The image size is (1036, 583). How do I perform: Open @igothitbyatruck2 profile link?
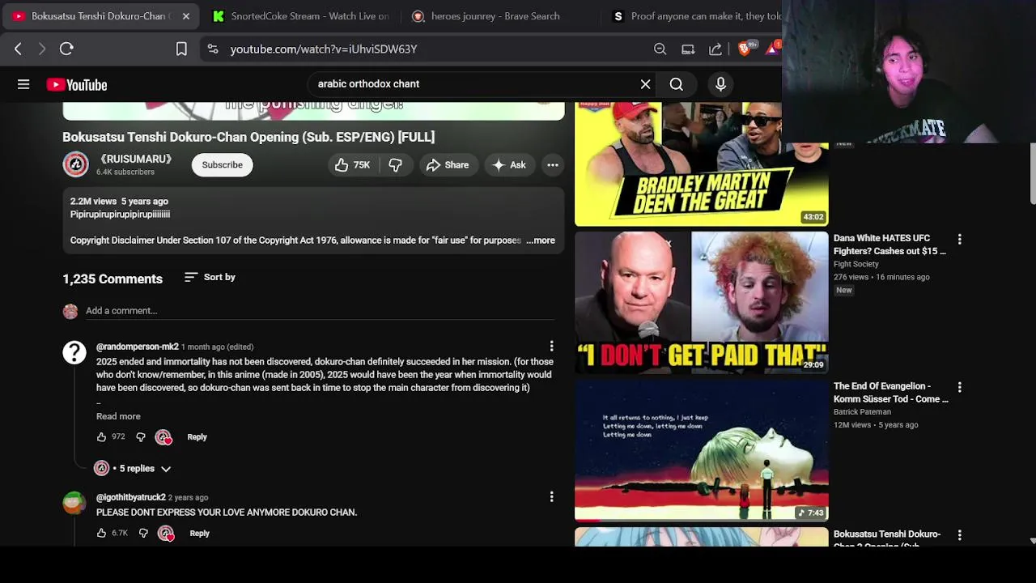(130, 497)
